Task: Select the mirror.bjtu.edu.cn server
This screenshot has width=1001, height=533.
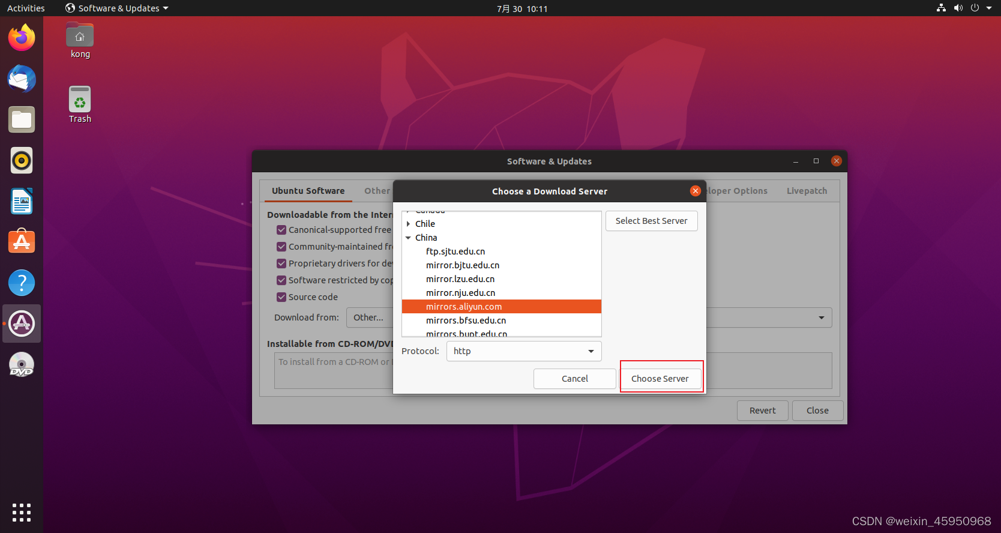Action: pos(502,265)
